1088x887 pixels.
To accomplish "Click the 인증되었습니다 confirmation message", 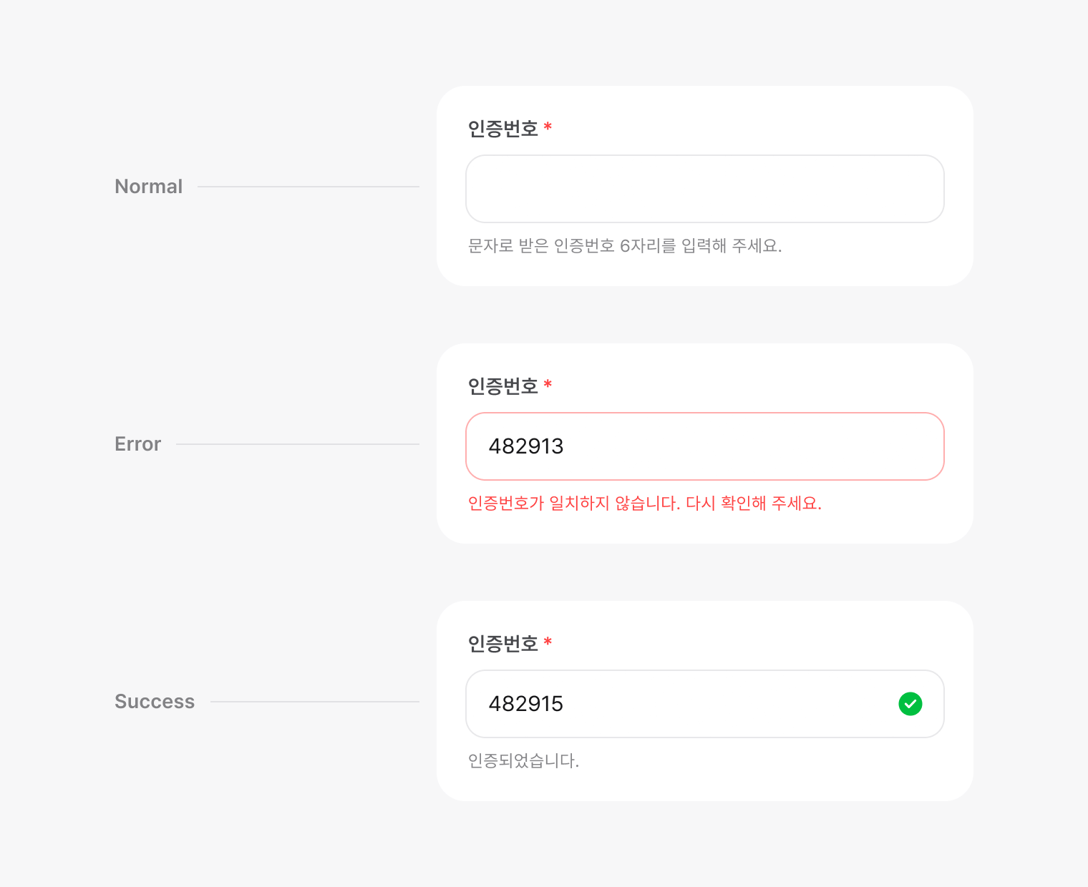I will tap(523, 761).
